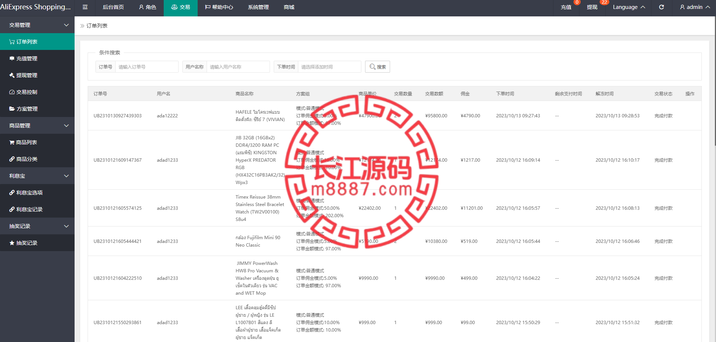Click the 抽奖记录 star icon in sidebar

pyautogui.click(x=12, y=243)
